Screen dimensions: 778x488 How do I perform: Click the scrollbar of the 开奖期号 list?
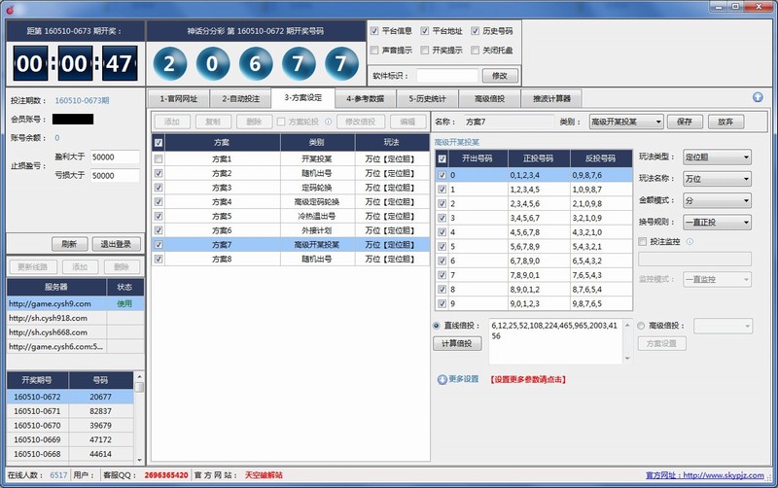point(138,418)
